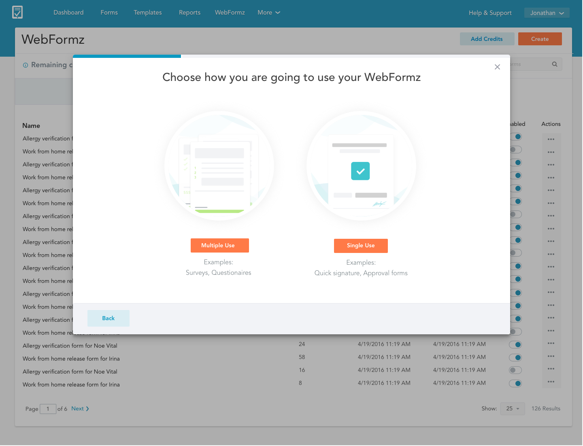Open the Reports section in the navigation
Image resolution: width=583 pixels, height=446 pixels.
tap(189, 13)
